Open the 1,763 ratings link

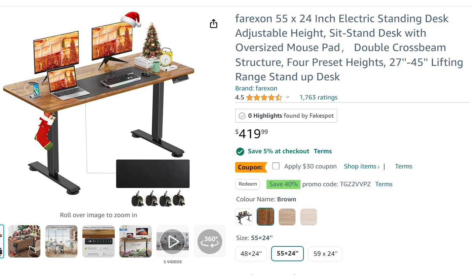(318, 97)
